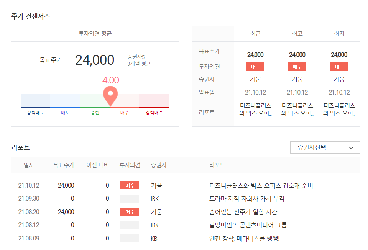This screenshot has height=250, width=368.
Task: Click 키움 in the 21.10.12 row
Action: pos(156,186)
